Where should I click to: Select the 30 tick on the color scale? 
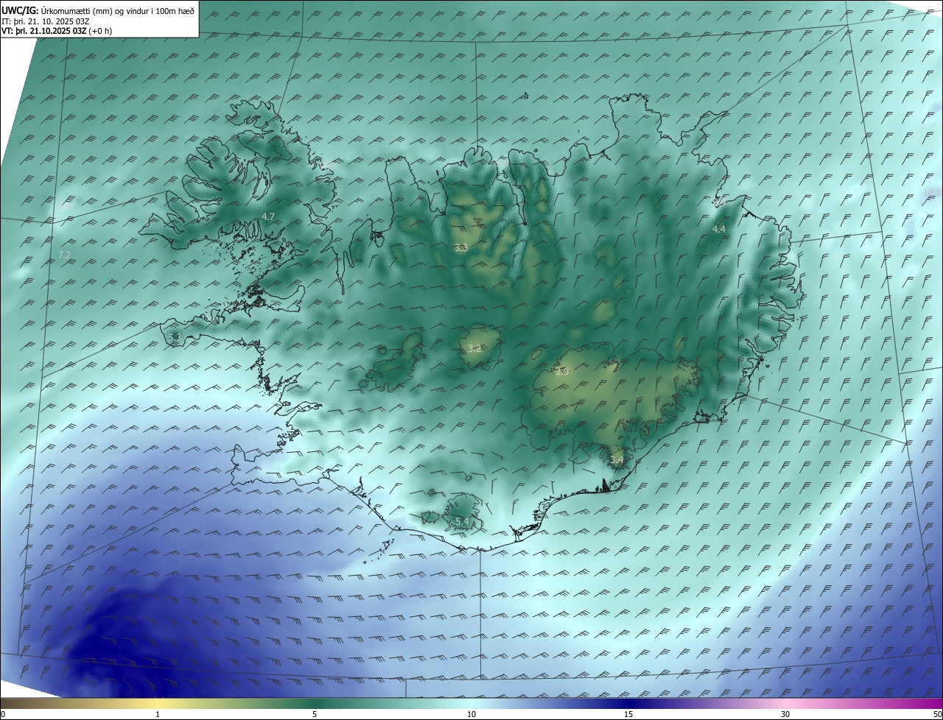pos(785,714)
